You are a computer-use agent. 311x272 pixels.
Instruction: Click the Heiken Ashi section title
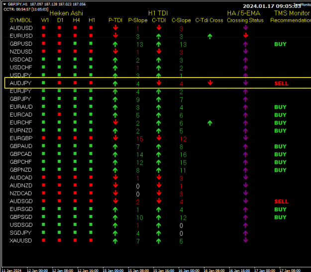[x=66, y=13]
